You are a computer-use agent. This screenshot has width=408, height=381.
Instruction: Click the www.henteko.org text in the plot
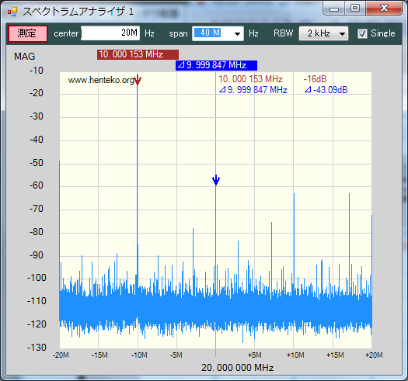pyautogui.click(x=101, y=80)
